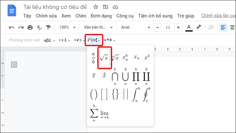Open the zoom 100% dropdown
The width and height of the screenshot is (236, 133).
pyautogui.click(x=68, y=27)
